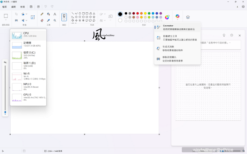The width and height of the screenshot is (247, 154).
Task: Select the Pencil tool
Action: coord(42,14)
